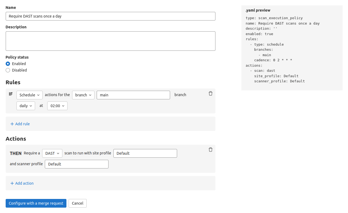The height and width of the screenshot is (213, 348).
Task: Open the DAST scan type dropdown
Action: coord(52,153)
